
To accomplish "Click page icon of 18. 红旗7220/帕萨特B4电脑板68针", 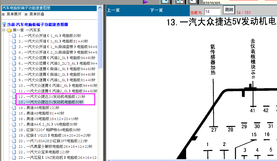I will tap(14, 130).
